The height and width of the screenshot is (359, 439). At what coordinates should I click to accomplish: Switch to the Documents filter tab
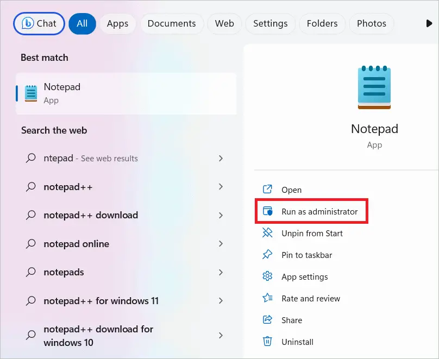point(172,23)
